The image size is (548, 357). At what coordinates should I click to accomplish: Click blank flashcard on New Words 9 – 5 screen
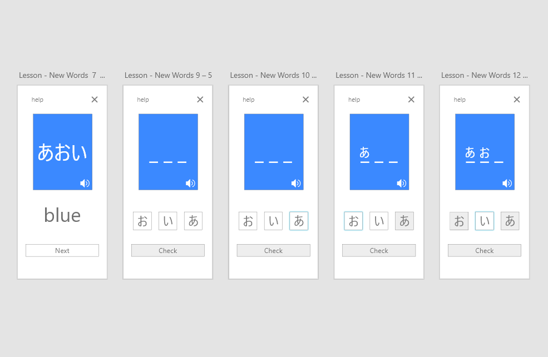tap(168, 152)
